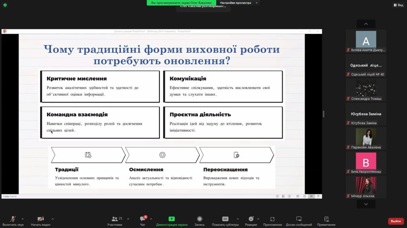Toggle Показать субтитры captions
Image resolution: width=407 pixels, height=228 pixels.
pyautogui.click(x=225, y=219)
